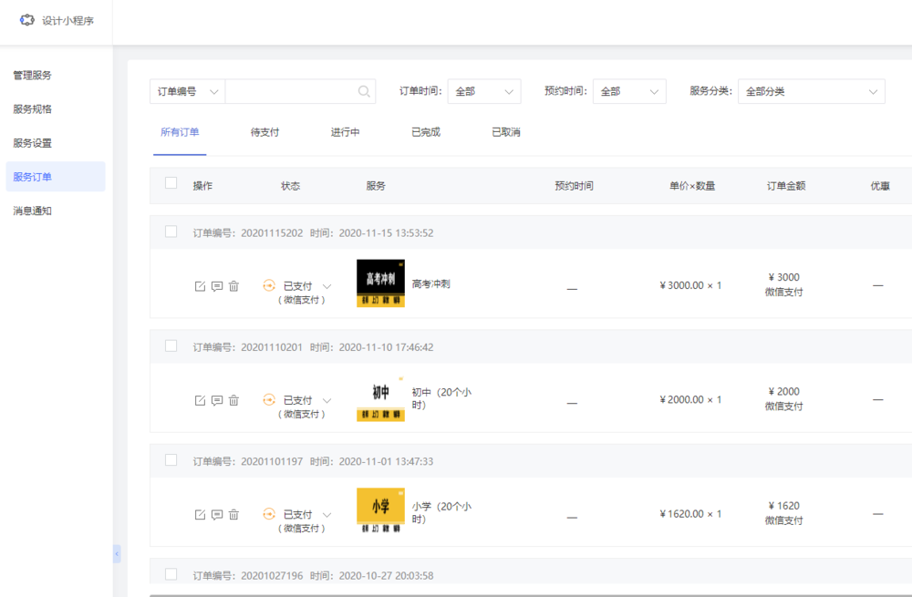This screenshot has width=912, height=597.
Task: Switch to 所有订单 tab
Action: click(180, 132)
